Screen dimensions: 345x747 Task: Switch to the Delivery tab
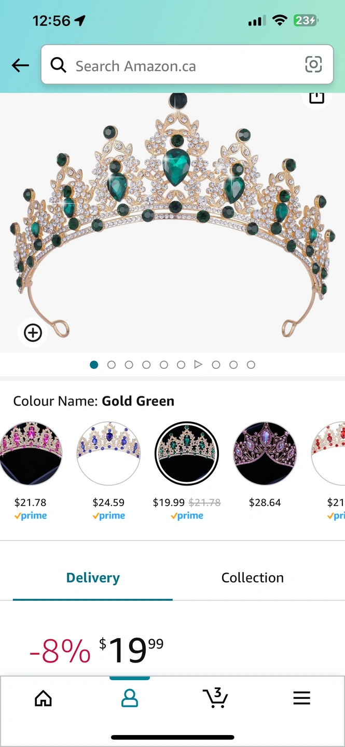point(93,578)
